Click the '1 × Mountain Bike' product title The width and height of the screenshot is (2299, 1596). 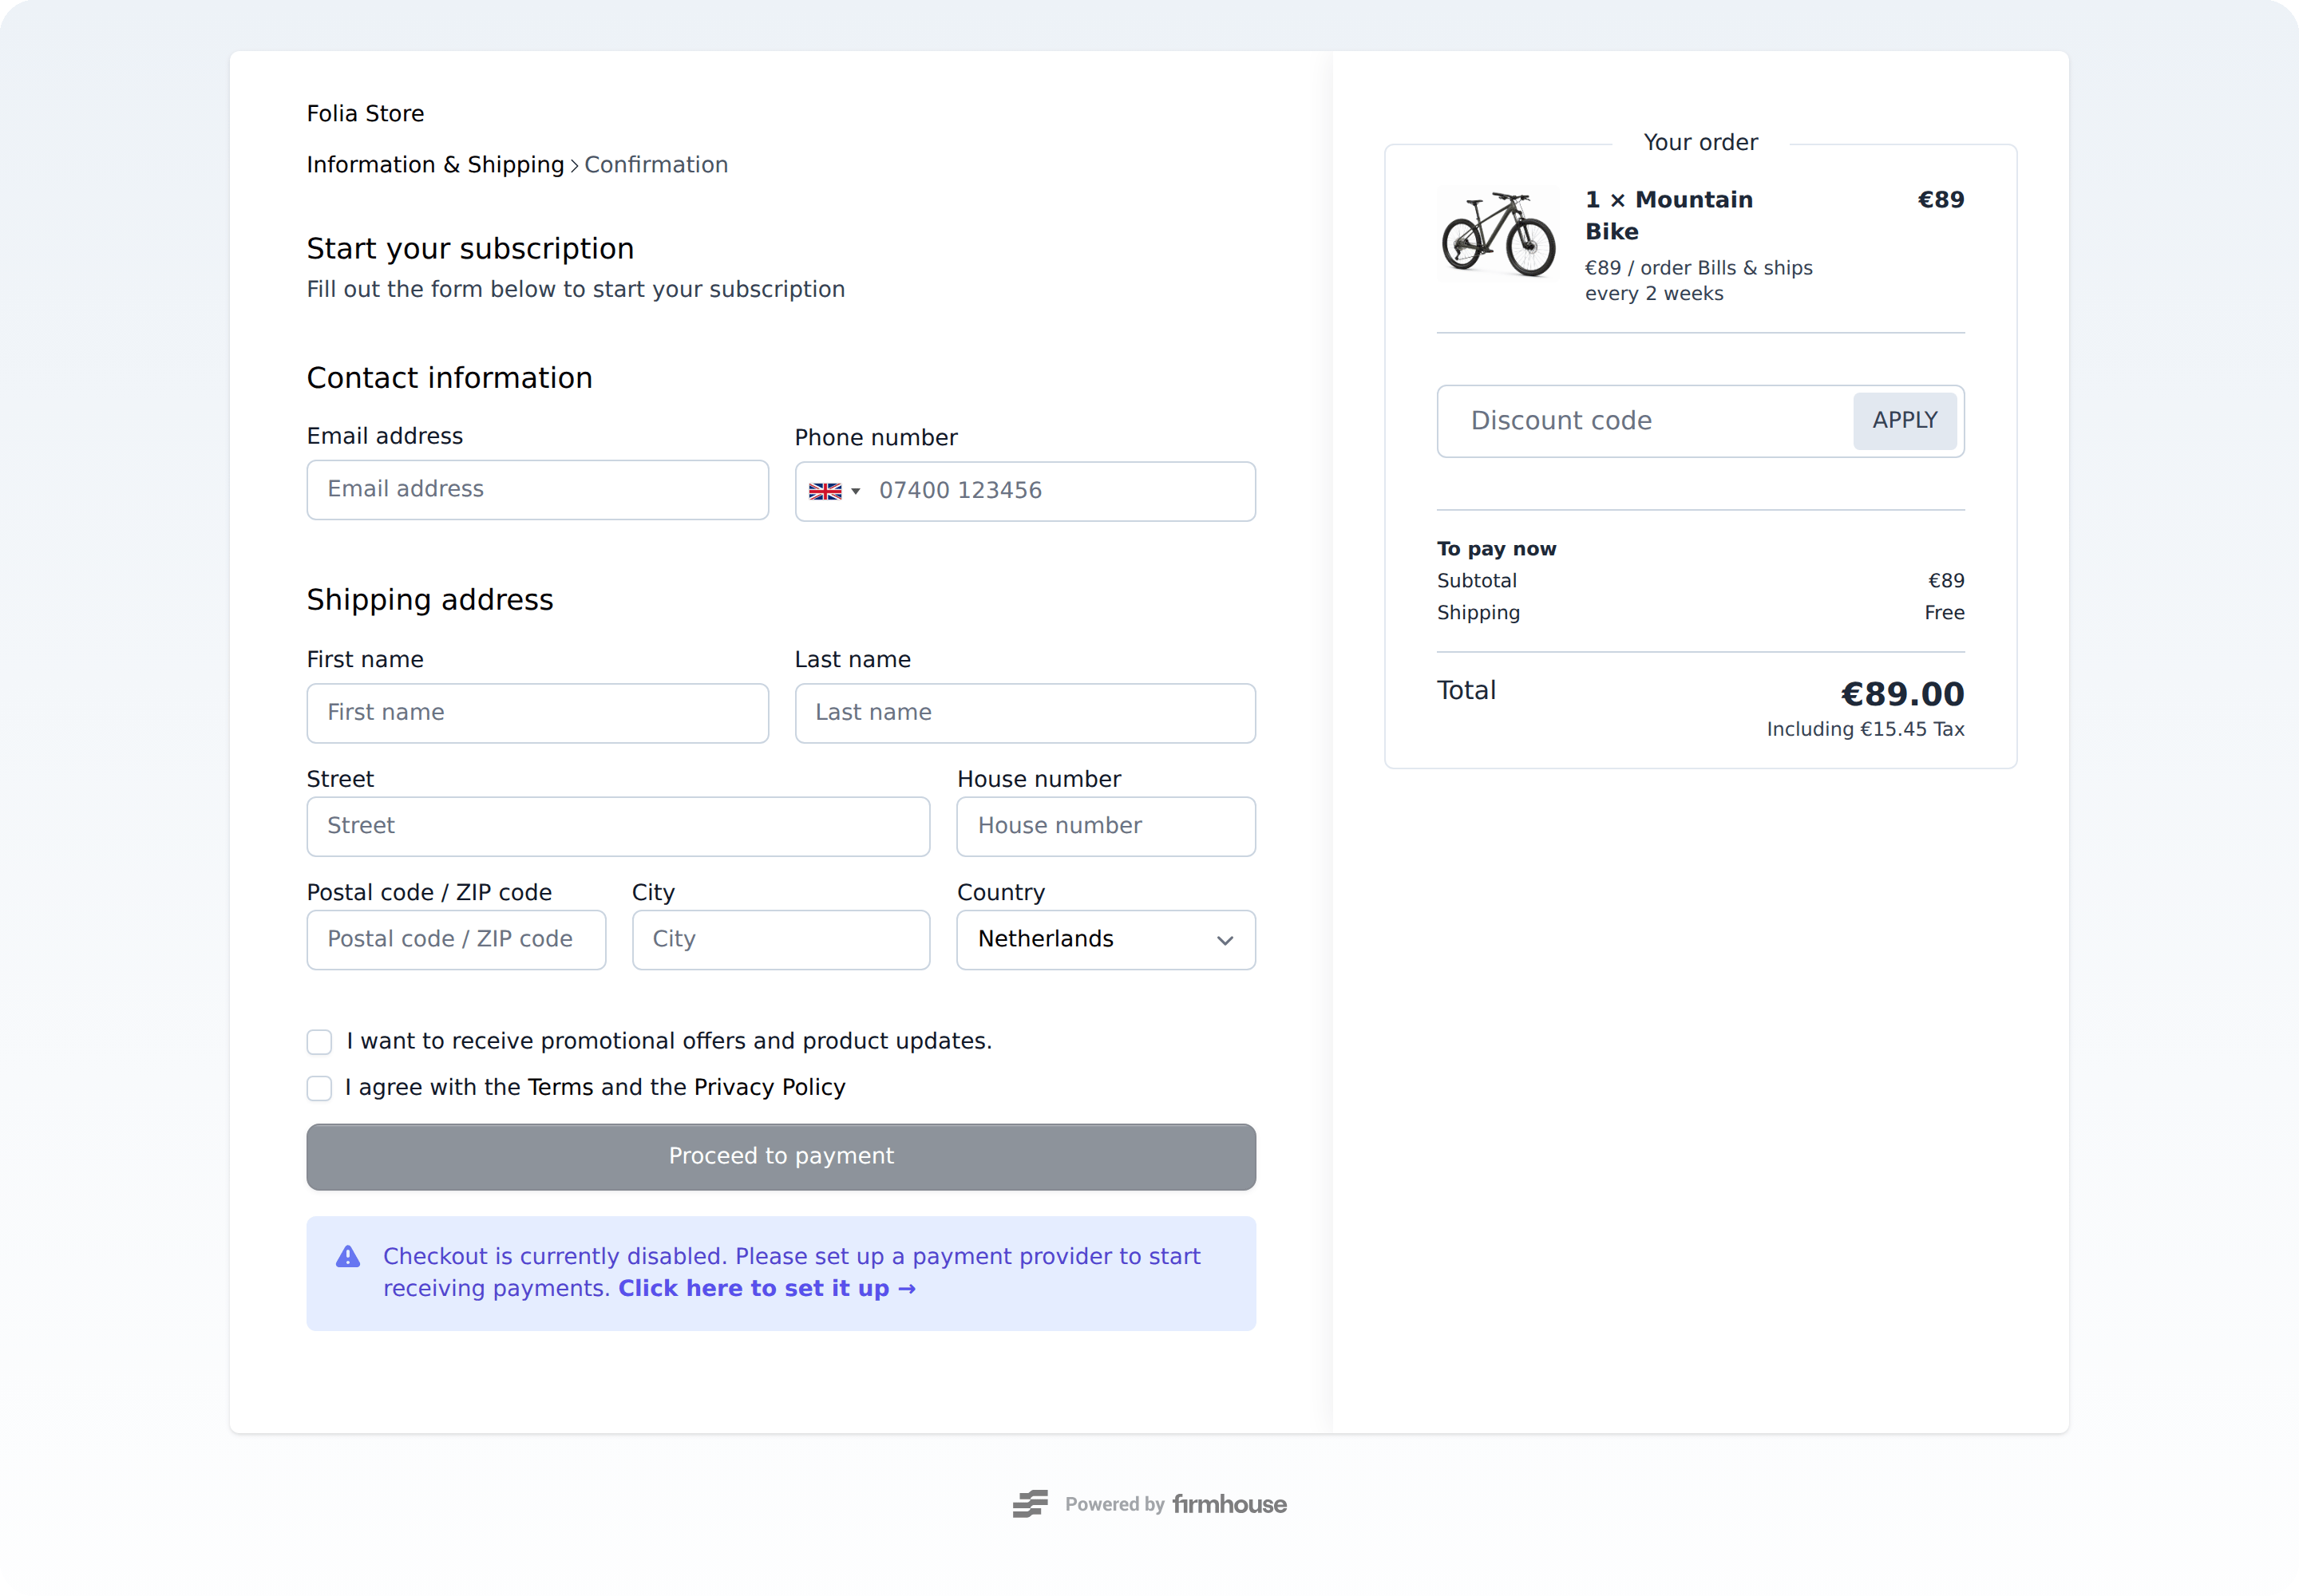(1668, 216)
